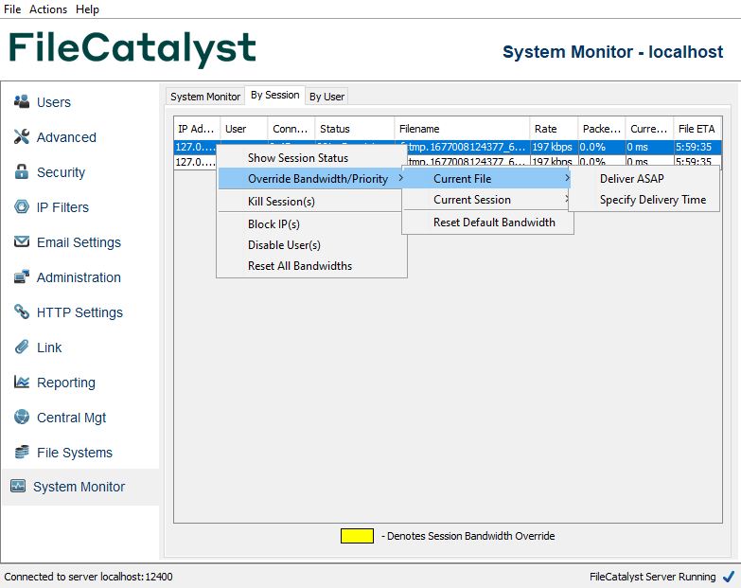Expand the Current File submenu arrow
Image resolution: width=741 pixels, height=588 pixels.
tap(567, 178)
